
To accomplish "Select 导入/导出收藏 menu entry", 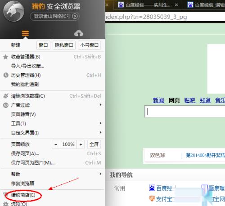I will coord(52,66).
